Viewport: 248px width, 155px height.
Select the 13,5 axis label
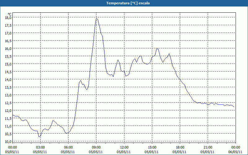click(8, 87)
